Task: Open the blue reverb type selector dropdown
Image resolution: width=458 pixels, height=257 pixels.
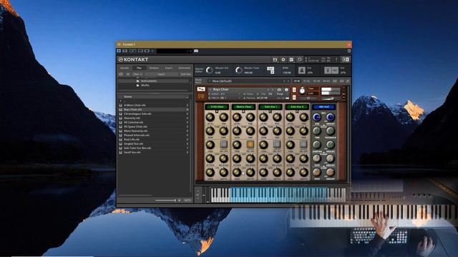Action: click(323, 107)
